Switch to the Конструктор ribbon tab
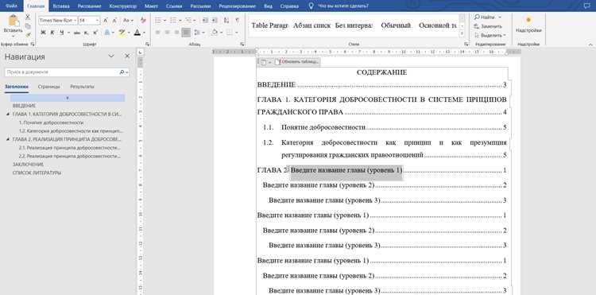This screenshot has height=295, width=596. pos(122,6)
